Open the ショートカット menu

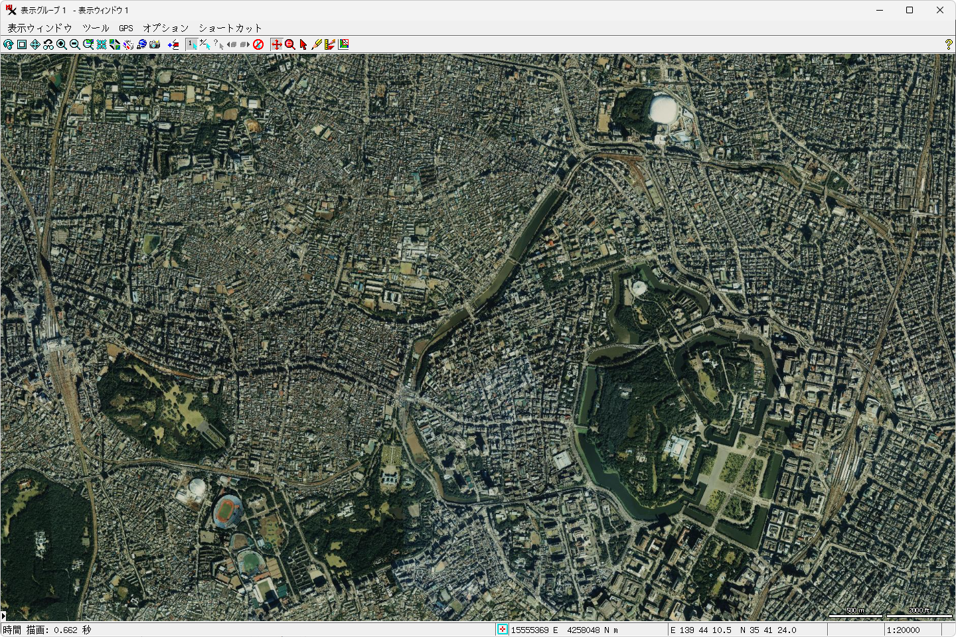pos(230,28)
